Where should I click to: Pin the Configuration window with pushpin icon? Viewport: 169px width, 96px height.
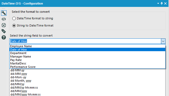click(x=162, y=3)
